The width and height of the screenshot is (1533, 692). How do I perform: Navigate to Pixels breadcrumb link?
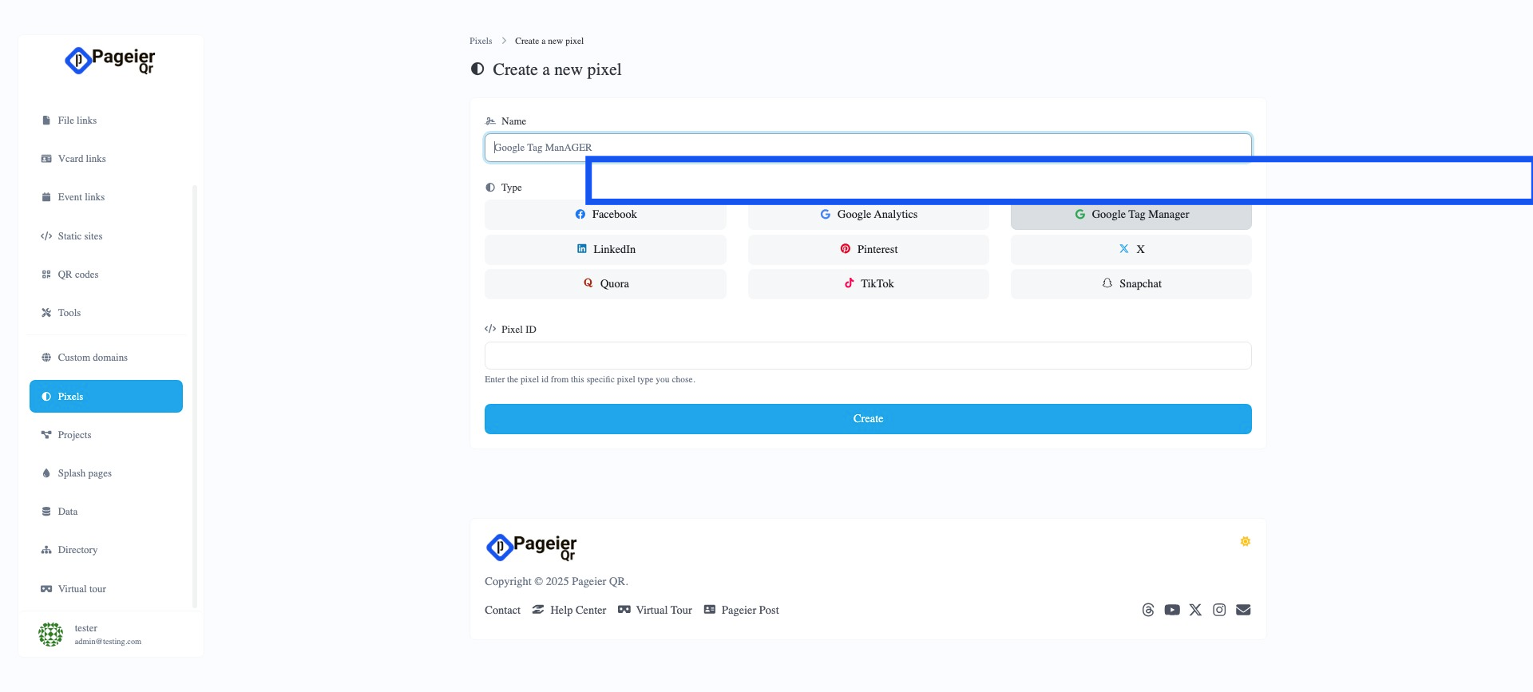[481, 41]
